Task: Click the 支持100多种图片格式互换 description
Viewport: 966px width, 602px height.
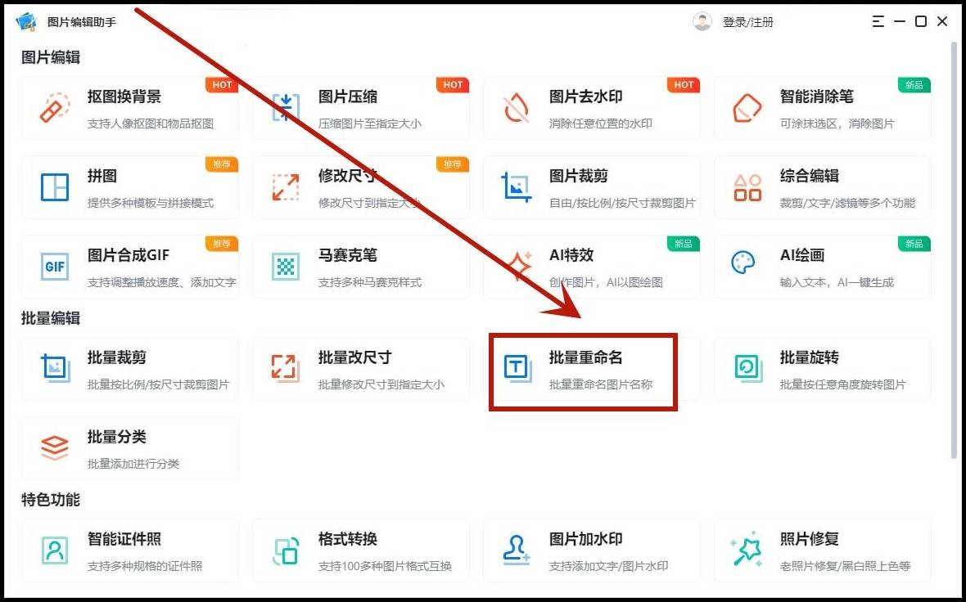Action: (385, 566)
